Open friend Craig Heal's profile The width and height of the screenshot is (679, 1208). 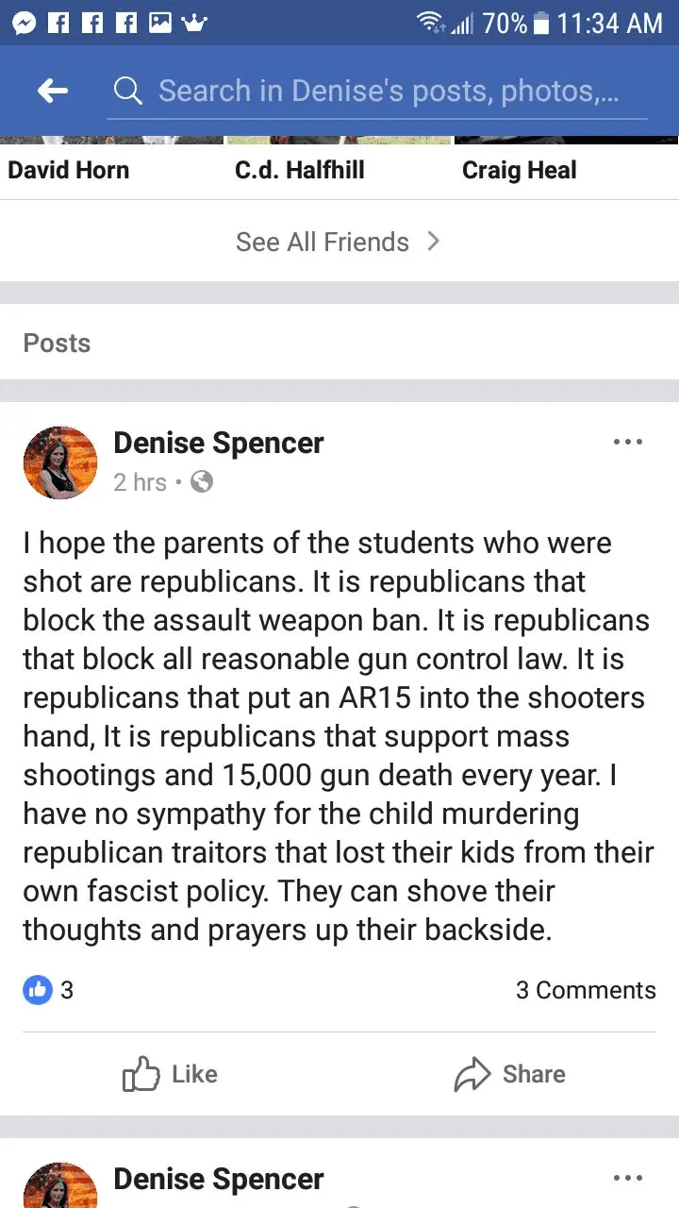pyautogui.click(x=519, y=170)
